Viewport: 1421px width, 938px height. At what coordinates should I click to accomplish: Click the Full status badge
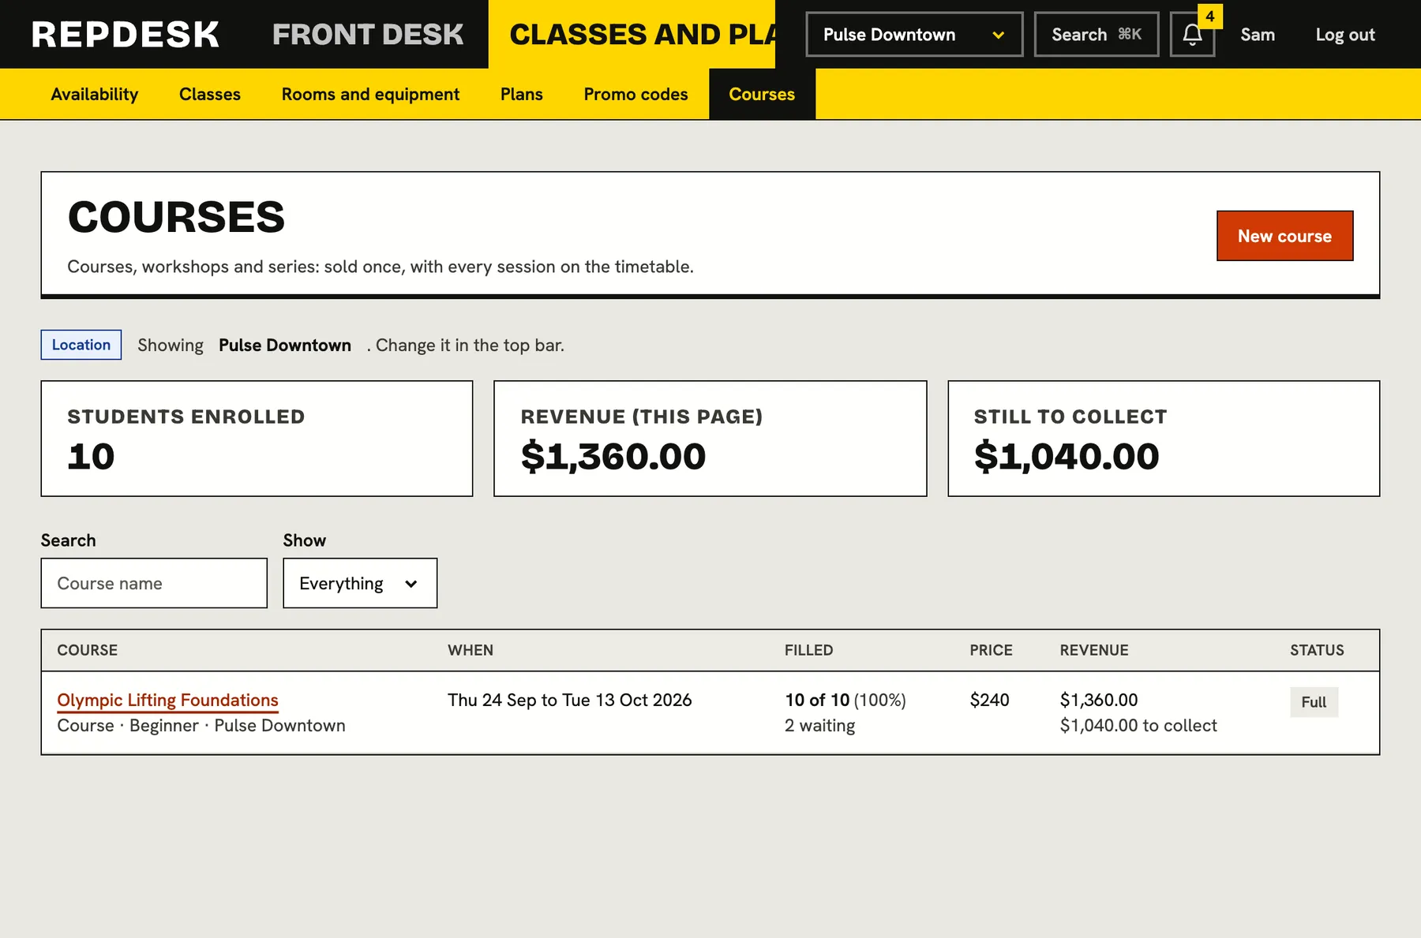(x=1314, y=702)
